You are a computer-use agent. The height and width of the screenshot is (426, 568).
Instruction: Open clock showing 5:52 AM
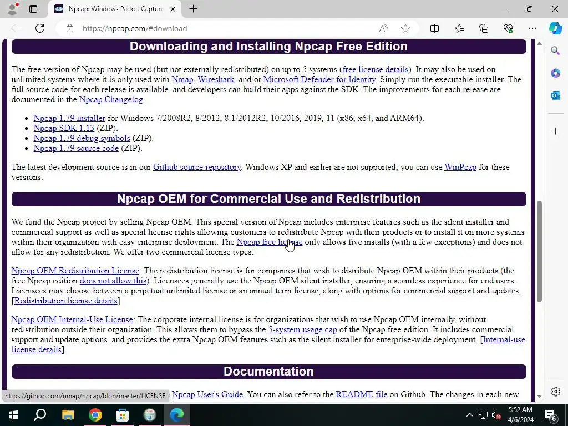pyautogui.click(x=520, y=415)
